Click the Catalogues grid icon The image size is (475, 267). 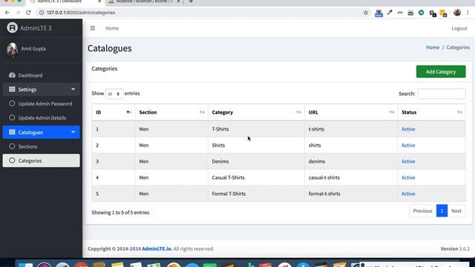[x=12, y=132]
